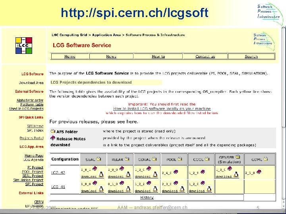Image resolution: width=286 pixels, height=214 pixels.
Task: Click the vertical scrollbar down arrow
Action: pos(284,206)
